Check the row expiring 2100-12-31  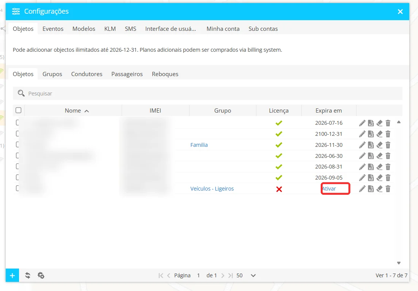click(x=17, y=134)
